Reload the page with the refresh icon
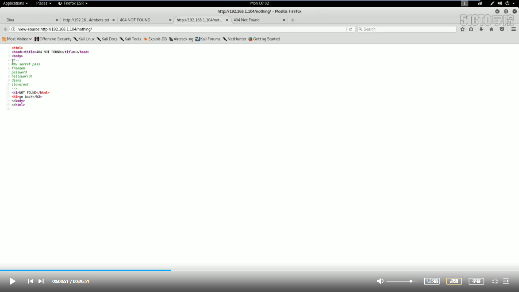Screen dimensions: 519x292 click(351, 29)
